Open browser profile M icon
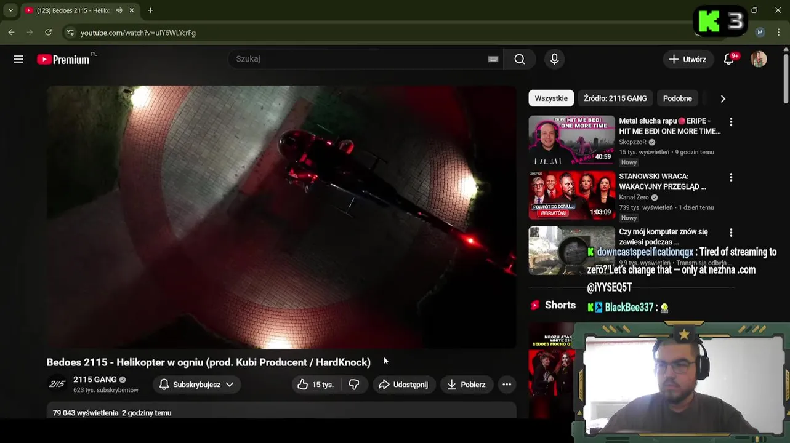Image resolution: width=790 pixels, height=443 pixels. pyautogui.click(x=760, y=33)
